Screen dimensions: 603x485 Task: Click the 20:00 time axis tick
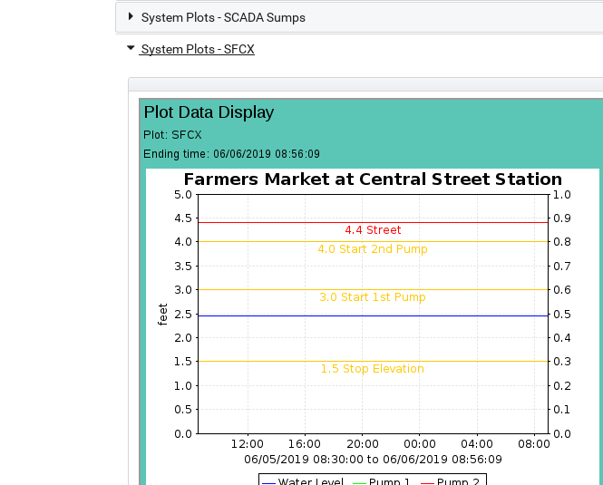tap(363, 444)
